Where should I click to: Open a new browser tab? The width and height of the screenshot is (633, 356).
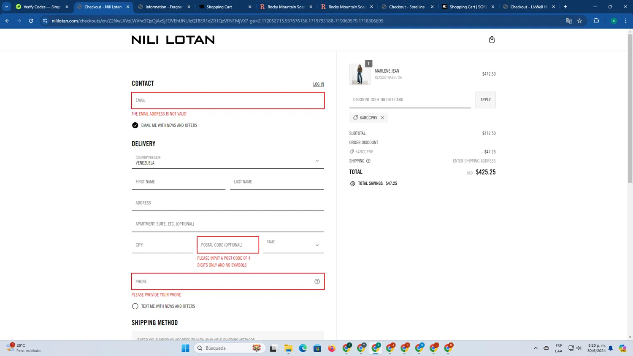(565, 7)
